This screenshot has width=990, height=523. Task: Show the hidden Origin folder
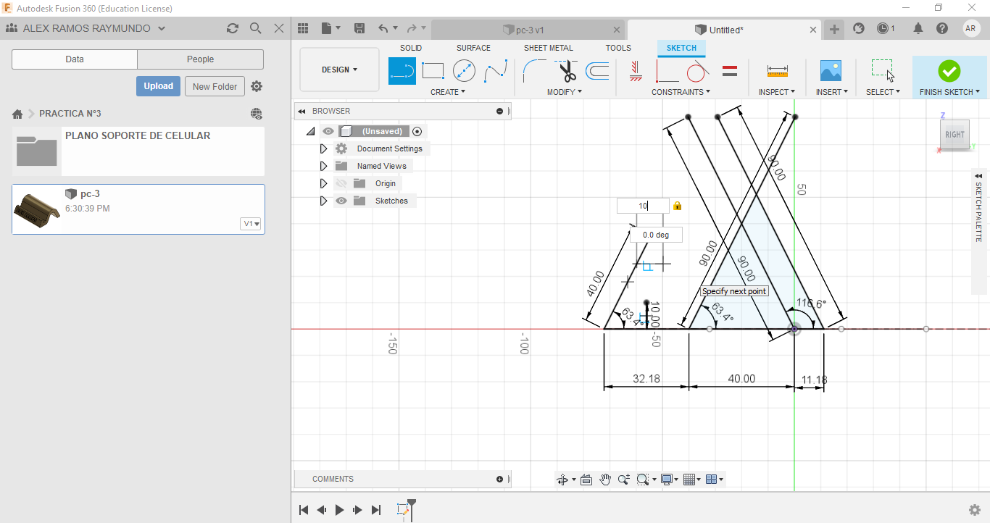click(x=341, y=183)
